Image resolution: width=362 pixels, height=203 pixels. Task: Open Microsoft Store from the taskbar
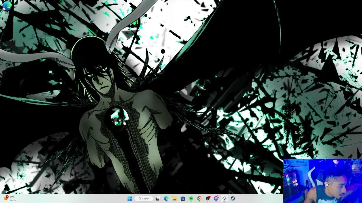pyautogui.click(x=183, y=198)
